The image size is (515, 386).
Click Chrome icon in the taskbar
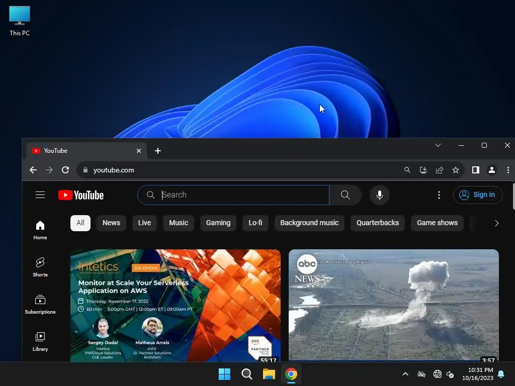coord(291,374)
